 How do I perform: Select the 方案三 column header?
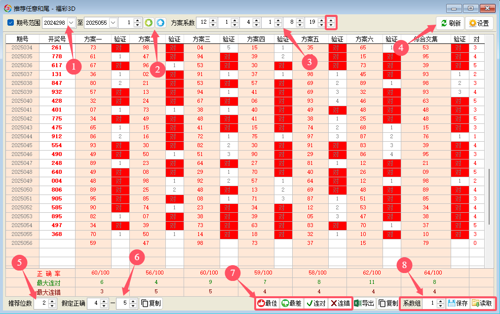201,39
